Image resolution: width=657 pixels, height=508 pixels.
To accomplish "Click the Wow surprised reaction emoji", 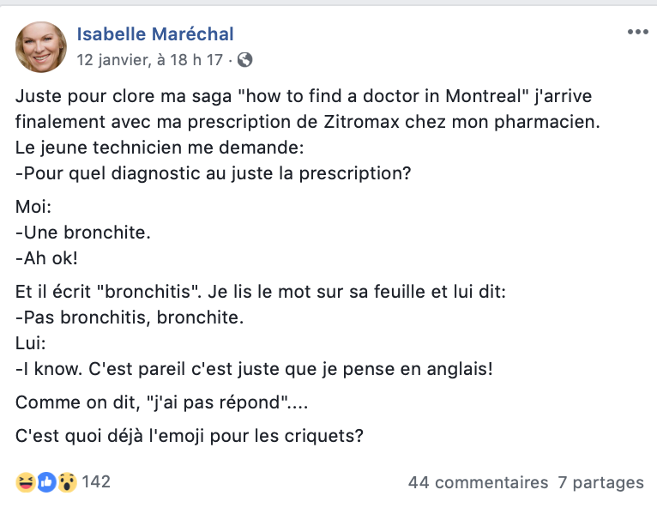I will click(x=68, y=482).
